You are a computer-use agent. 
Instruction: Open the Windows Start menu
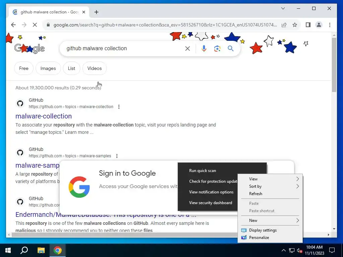[x=8, y=250]
